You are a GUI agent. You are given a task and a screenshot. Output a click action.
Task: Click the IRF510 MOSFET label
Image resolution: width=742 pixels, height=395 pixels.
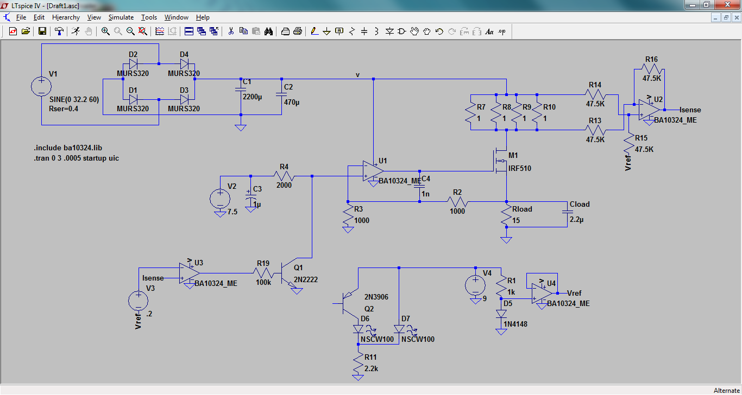520,169
